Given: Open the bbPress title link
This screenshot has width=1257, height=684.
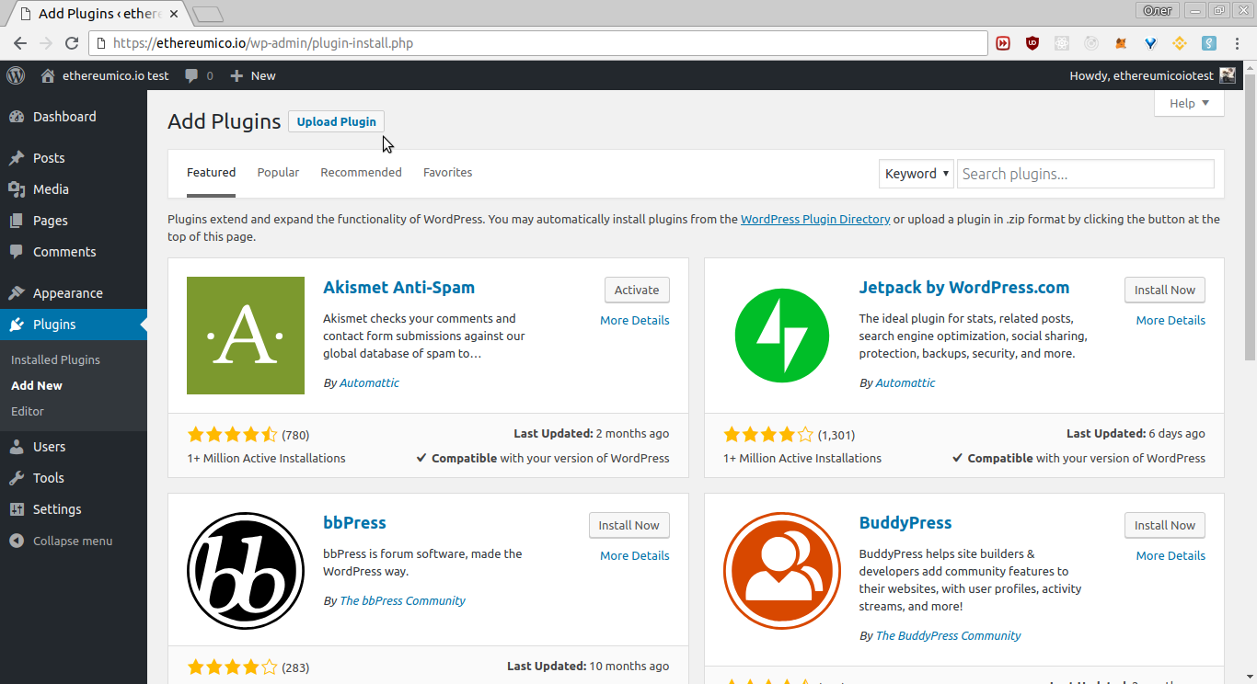Looking at the screenshot, I should (x=354, y=522).
